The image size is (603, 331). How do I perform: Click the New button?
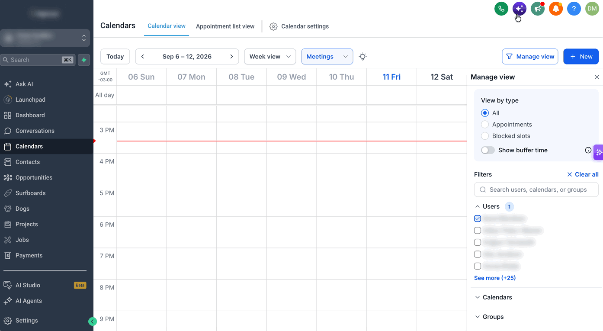581,57
